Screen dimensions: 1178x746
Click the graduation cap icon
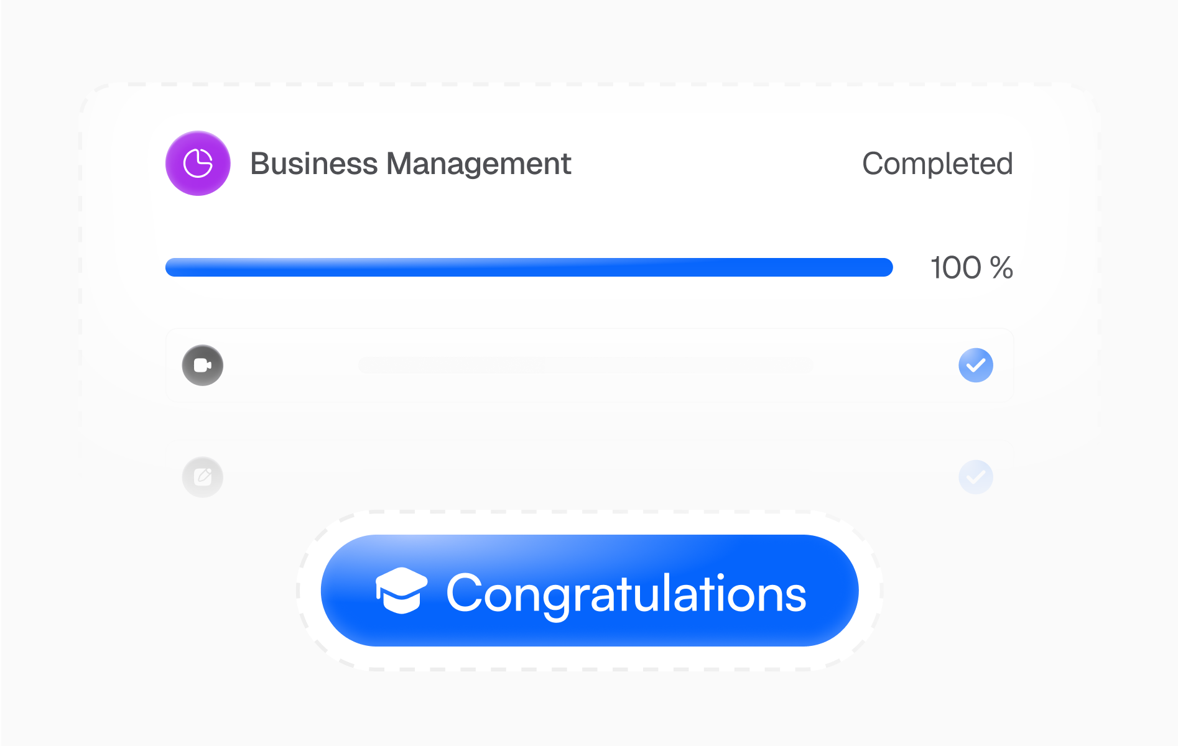[x=402, y=591]
